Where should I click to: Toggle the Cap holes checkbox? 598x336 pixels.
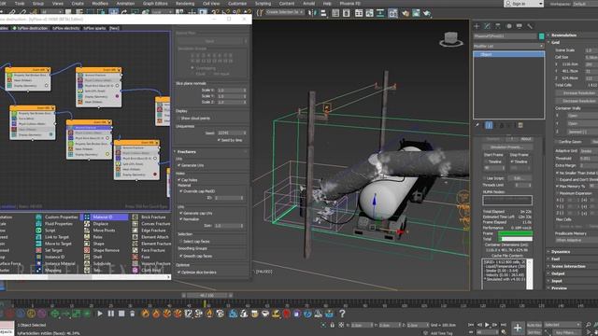[x=179, y=180]
